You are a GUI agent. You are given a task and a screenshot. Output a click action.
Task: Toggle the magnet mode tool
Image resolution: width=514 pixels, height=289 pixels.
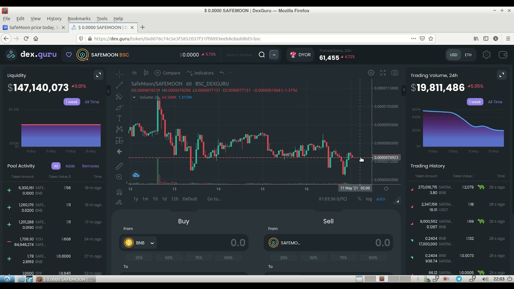119,192
